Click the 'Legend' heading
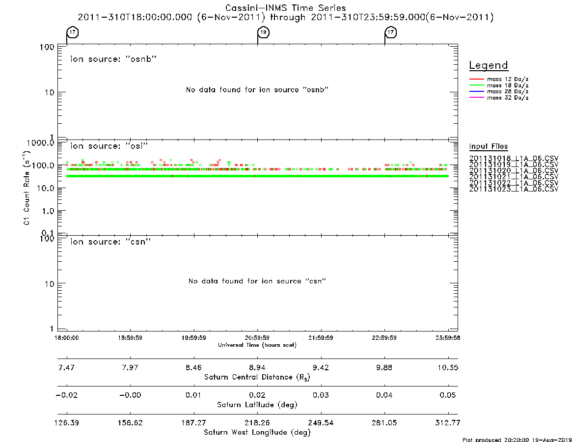The image size is (572, 442). pyautogui.click(x=489, y=65)
